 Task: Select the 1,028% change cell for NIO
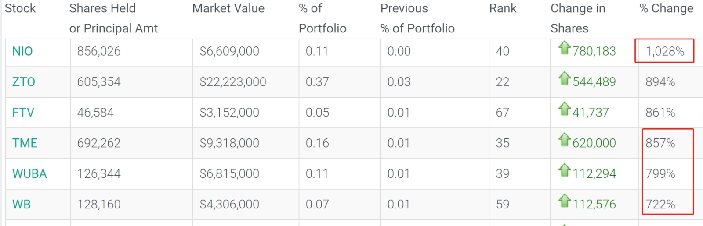pos(665,51)
